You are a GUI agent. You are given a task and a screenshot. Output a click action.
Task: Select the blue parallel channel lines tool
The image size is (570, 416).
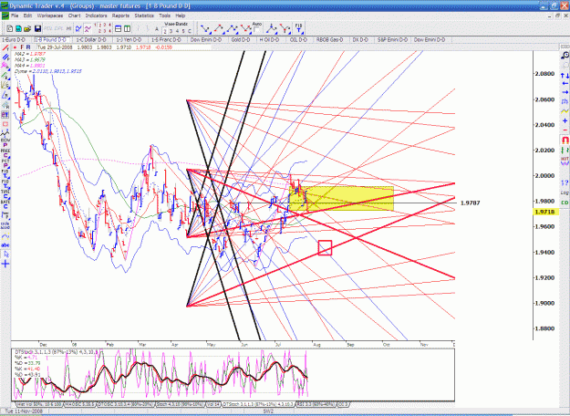click(5, 57)
